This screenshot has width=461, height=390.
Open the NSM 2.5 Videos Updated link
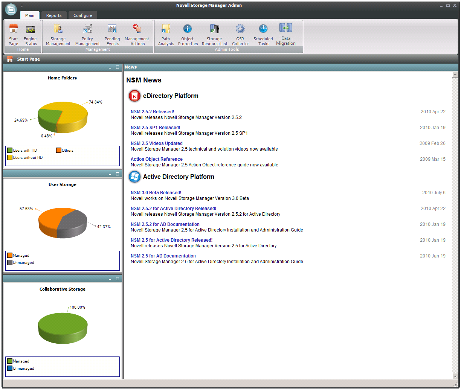pos(156,143)
